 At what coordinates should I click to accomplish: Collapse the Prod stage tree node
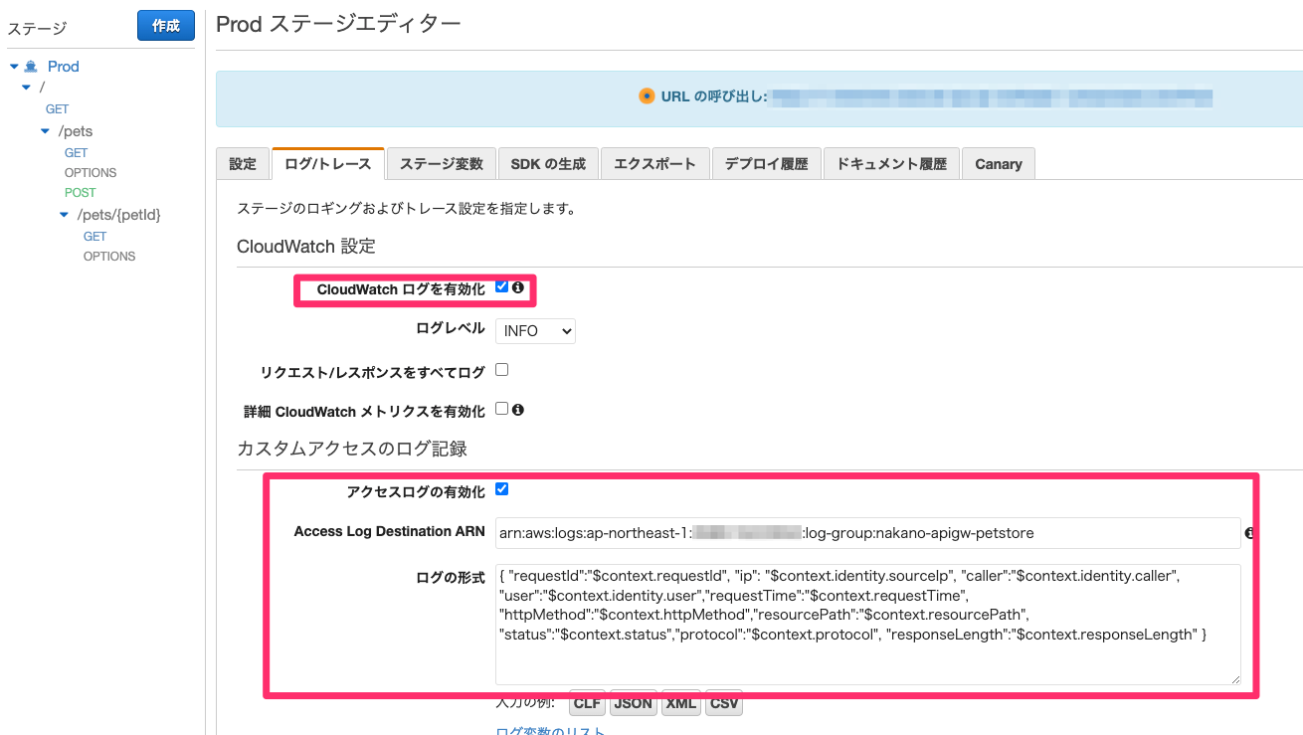click(14, 67)
